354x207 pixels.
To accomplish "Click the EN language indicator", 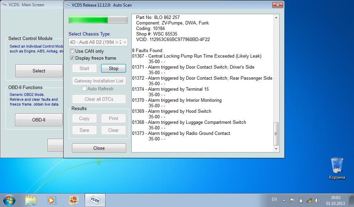I will coord(274,199).
